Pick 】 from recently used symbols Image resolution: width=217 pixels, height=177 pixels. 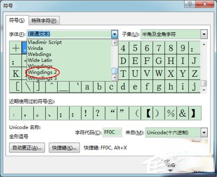tap(195, 113)
